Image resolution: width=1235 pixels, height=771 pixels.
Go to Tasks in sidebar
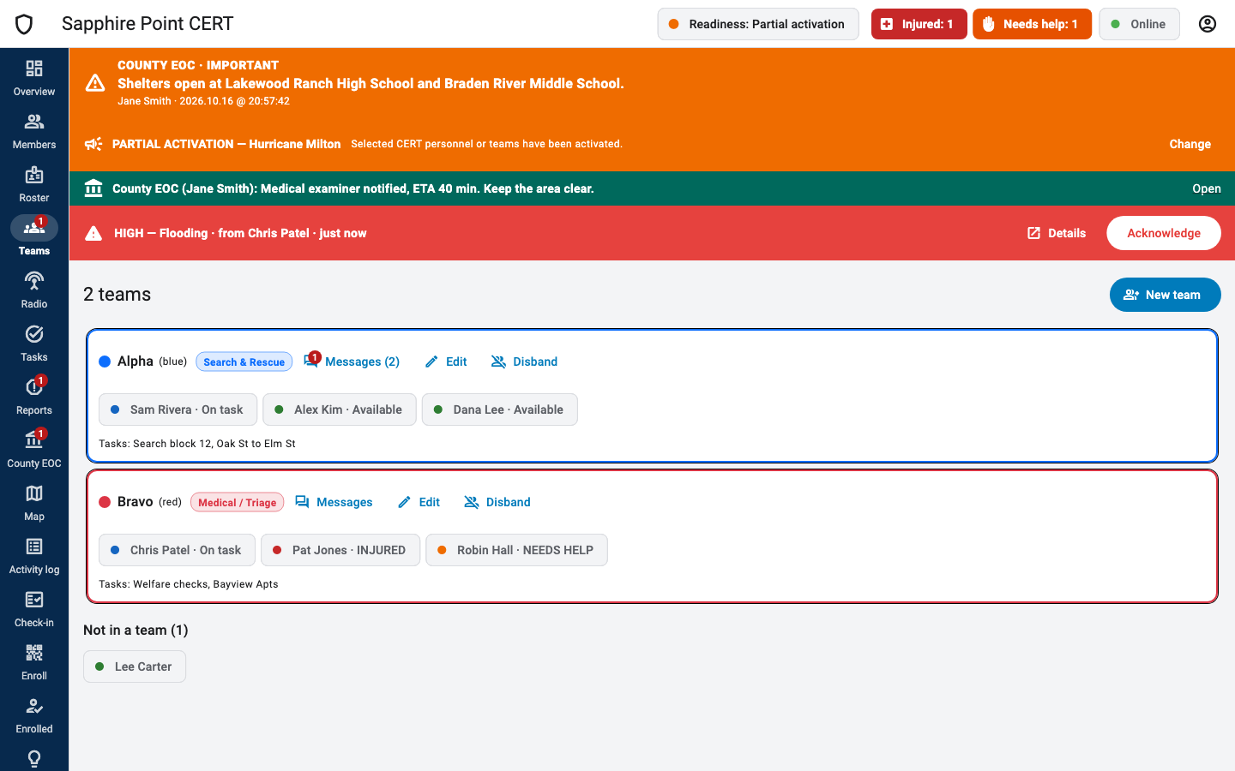coord(34,344)
